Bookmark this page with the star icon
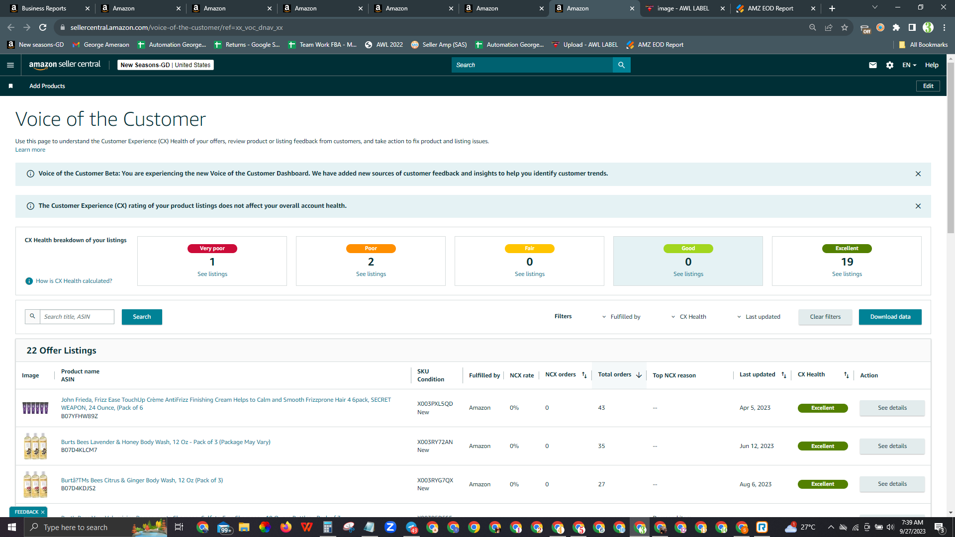 (845, 28)
